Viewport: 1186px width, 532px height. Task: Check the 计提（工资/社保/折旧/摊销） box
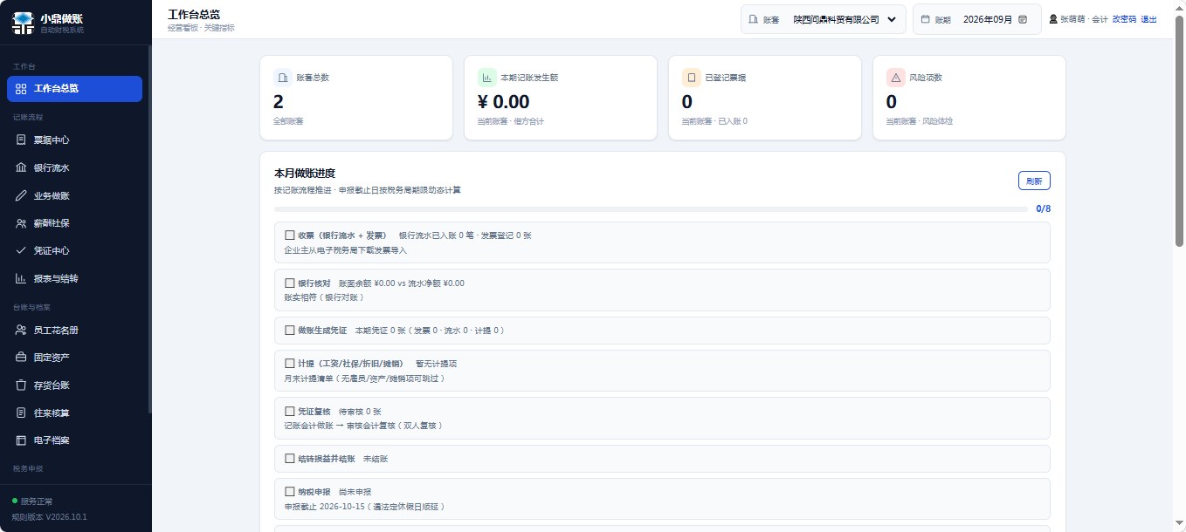[x=290, y=364]
